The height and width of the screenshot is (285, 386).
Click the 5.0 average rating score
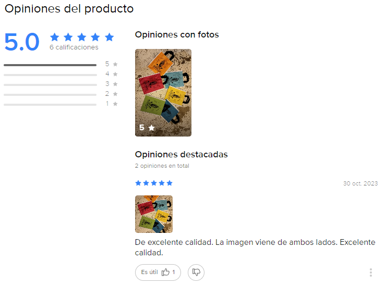click(22, 42)
